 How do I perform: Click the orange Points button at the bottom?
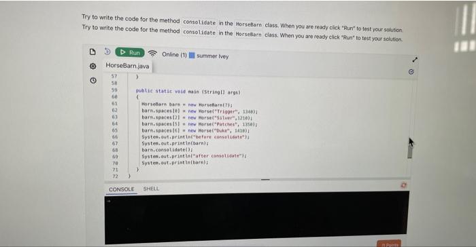(389, 244)
